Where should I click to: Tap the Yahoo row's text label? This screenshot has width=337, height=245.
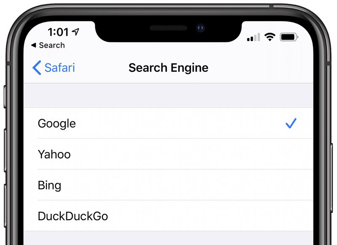coord(54,154)
